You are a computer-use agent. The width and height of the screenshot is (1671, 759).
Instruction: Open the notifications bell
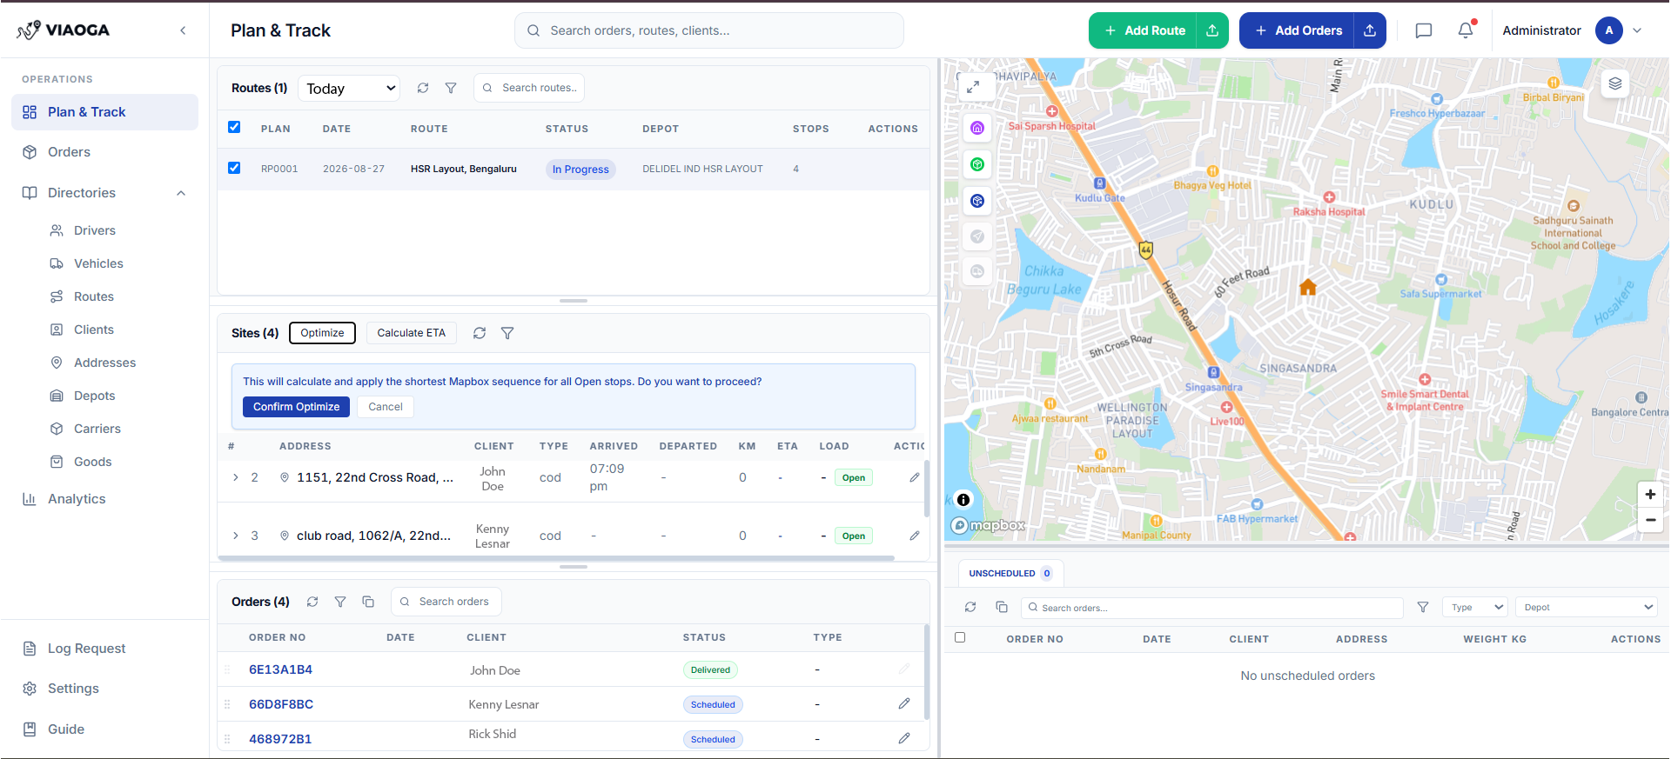pos(1466,30)
